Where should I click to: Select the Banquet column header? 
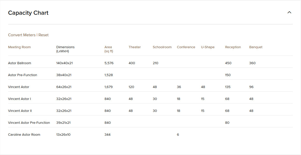[256, 47]
